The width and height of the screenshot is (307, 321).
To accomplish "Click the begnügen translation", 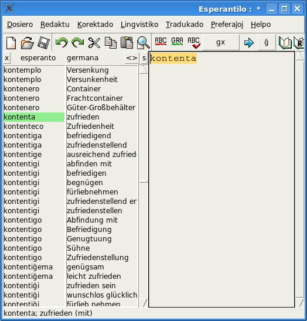I will click(x=85, y=183).
